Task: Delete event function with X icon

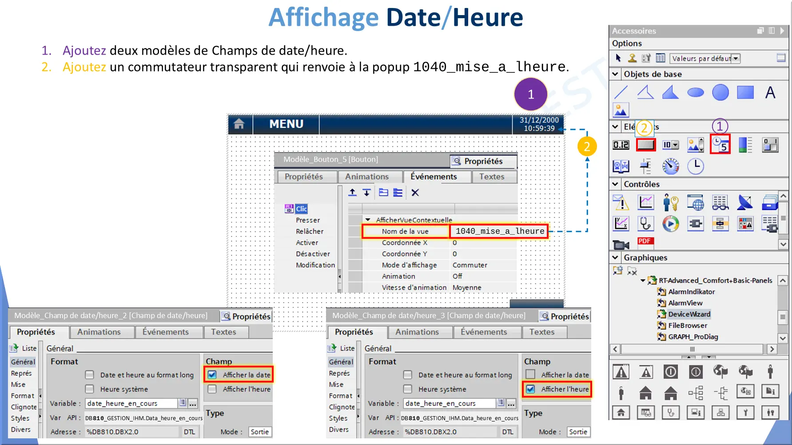Action: (x=415, y=193)
